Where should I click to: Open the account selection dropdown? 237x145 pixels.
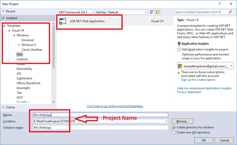click(x=205, y=66)
